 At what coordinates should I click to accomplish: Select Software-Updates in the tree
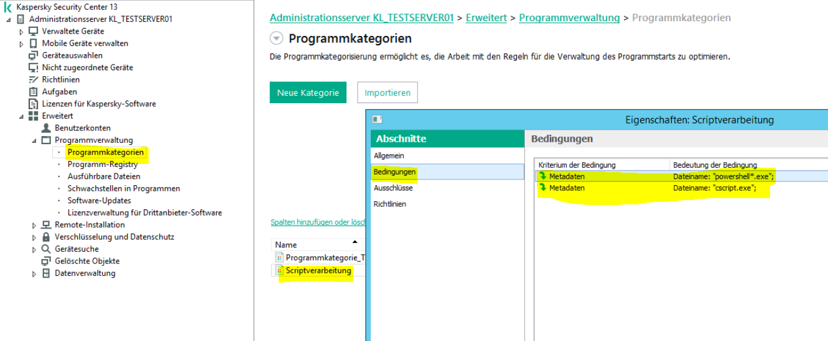click(100, 201)
